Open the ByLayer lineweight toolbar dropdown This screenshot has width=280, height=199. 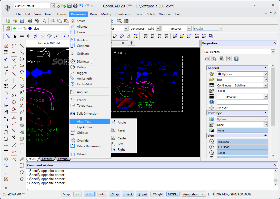[189, 28]
